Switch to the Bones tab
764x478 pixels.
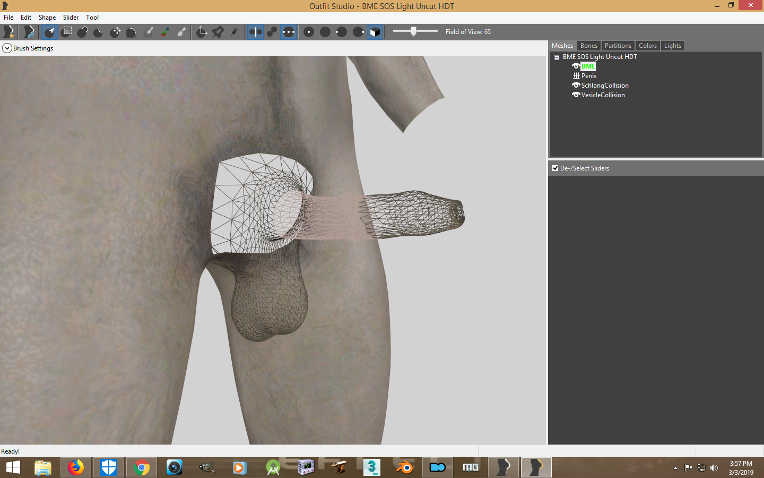(588, 46)
